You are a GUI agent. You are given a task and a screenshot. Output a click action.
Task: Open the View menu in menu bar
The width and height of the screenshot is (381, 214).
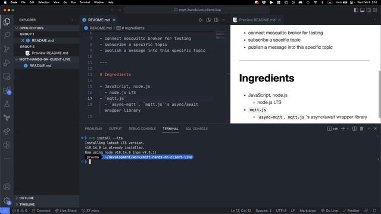tap(57, 2)
